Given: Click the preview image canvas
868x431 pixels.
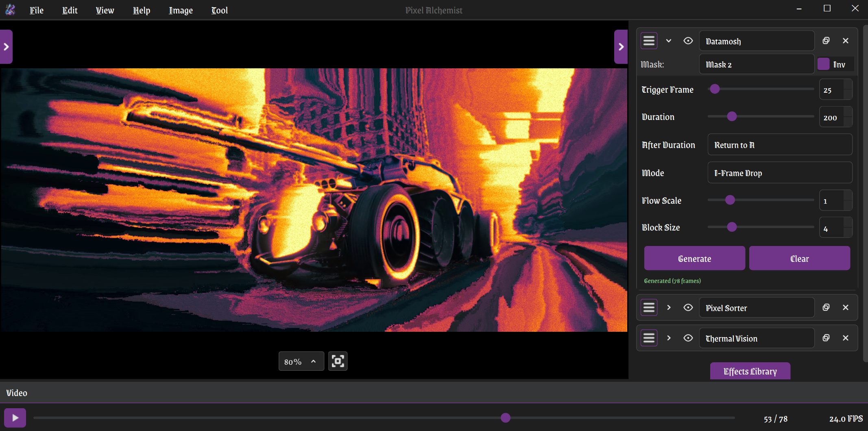Looking at the screenshot, I should click(x=314, y=200).
